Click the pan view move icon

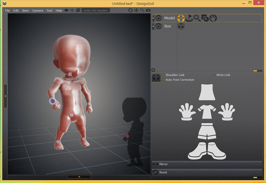(136, 10)
